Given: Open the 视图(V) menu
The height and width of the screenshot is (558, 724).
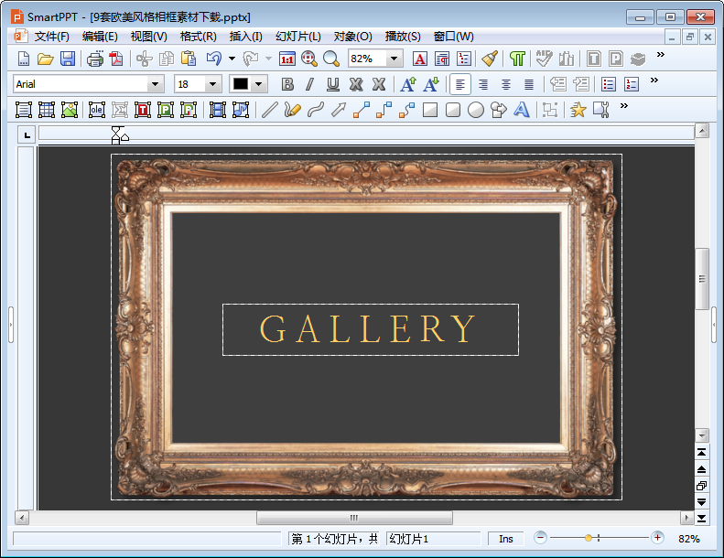Looking at the screenshot, I should coord(148,37).
